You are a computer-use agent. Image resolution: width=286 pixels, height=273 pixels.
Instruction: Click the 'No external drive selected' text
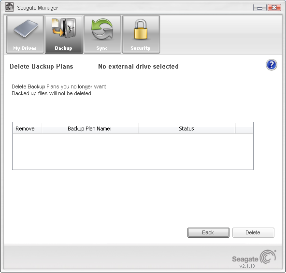138,66
